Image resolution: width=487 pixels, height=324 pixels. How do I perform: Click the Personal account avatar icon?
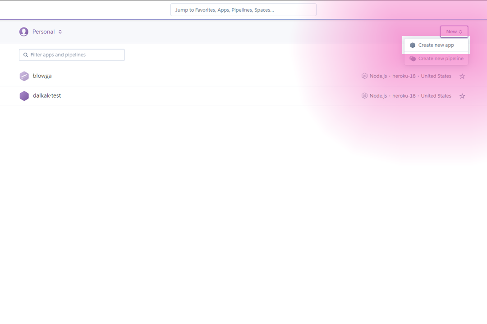(24, 31)
